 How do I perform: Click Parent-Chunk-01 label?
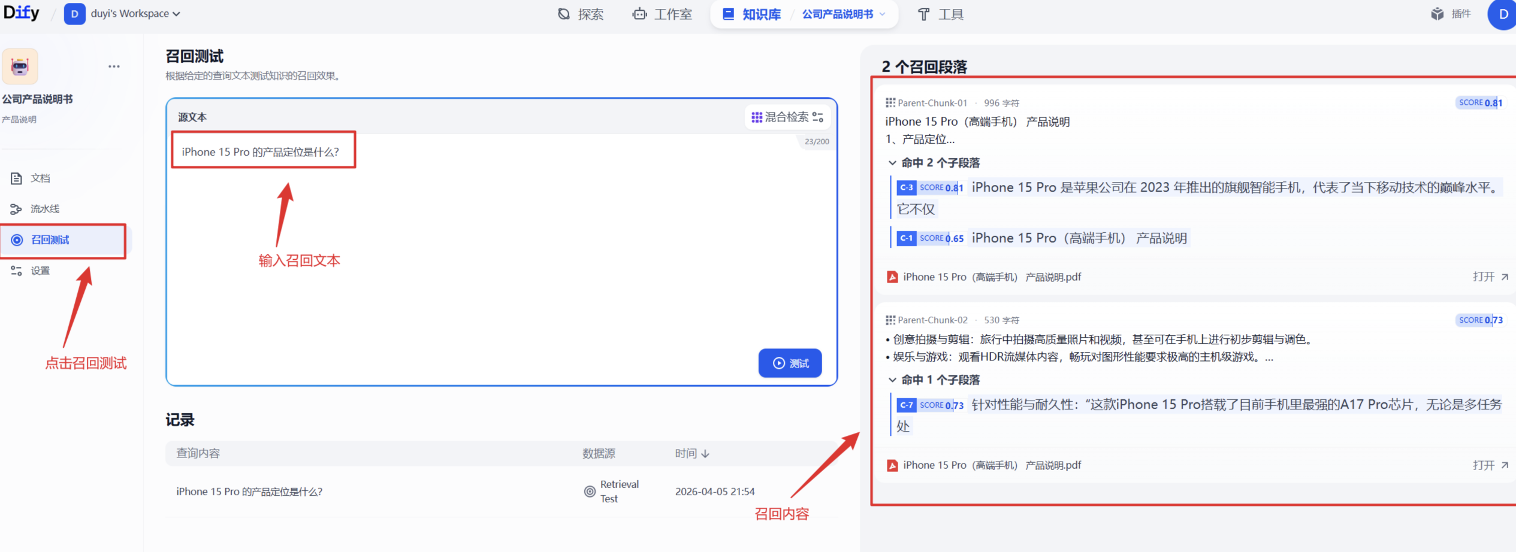pyautogui.click(x=932, y=103)
